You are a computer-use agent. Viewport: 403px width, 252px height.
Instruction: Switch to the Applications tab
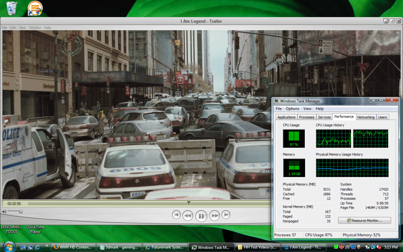click(x=286, y=117)
